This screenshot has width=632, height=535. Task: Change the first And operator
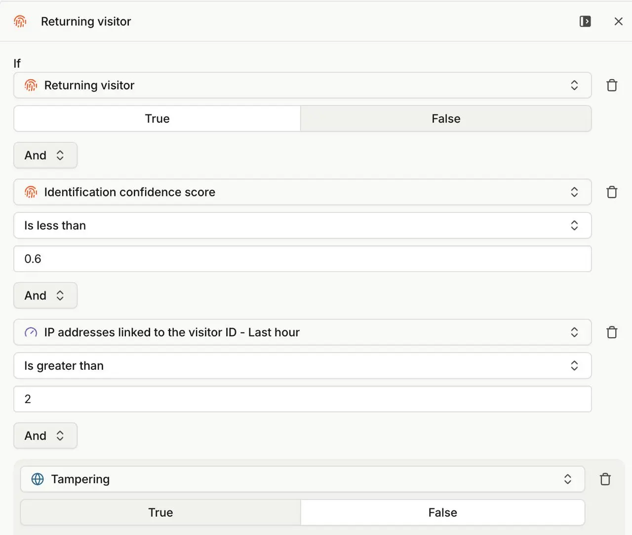[45, 155]
